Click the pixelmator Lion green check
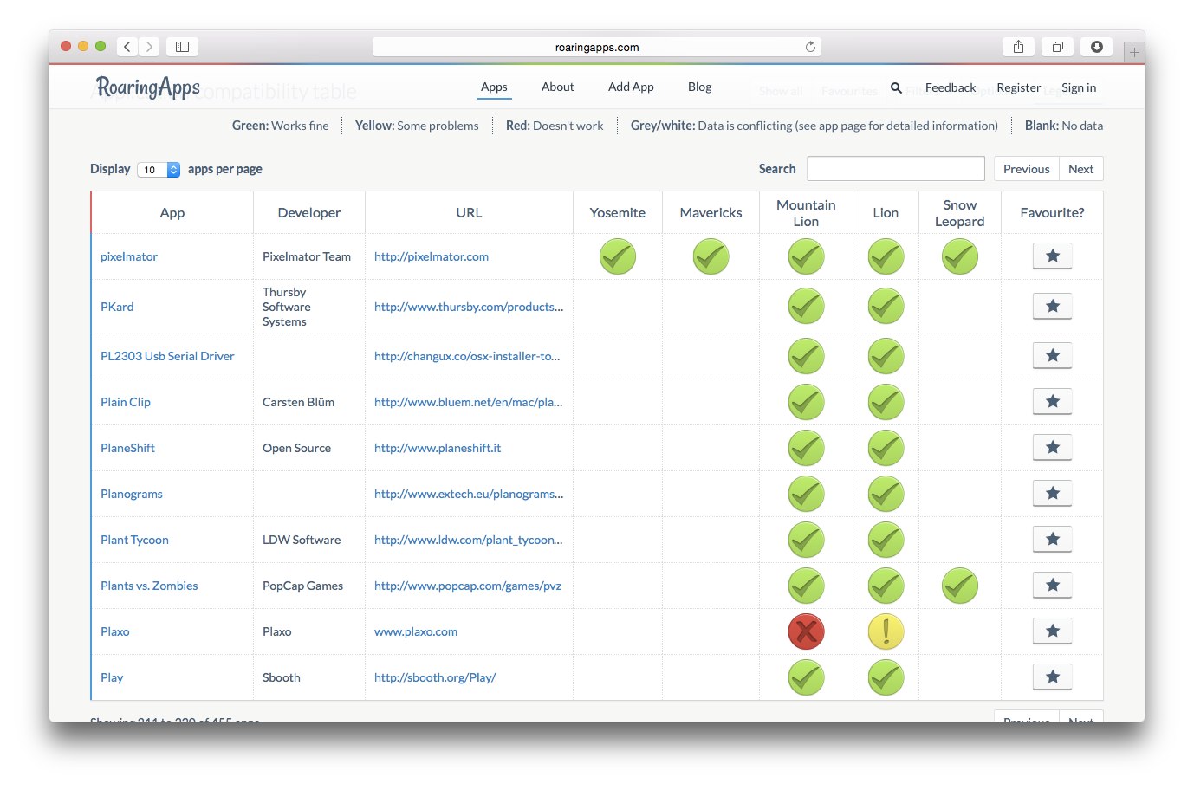 tap(886, 256)
